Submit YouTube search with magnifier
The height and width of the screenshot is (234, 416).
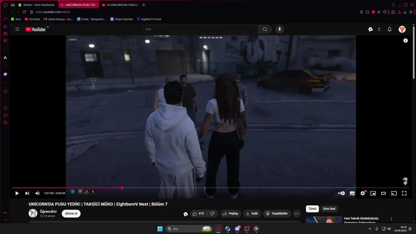click(x=265, y=29)
